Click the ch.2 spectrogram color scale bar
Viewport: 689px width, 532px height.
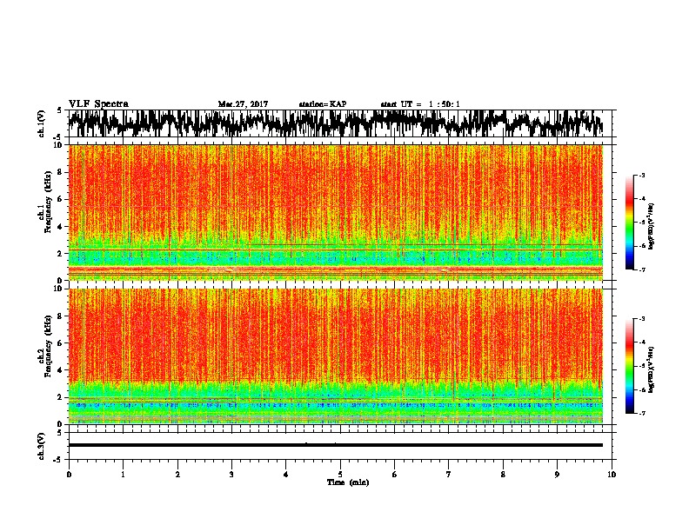pos(629,366)
